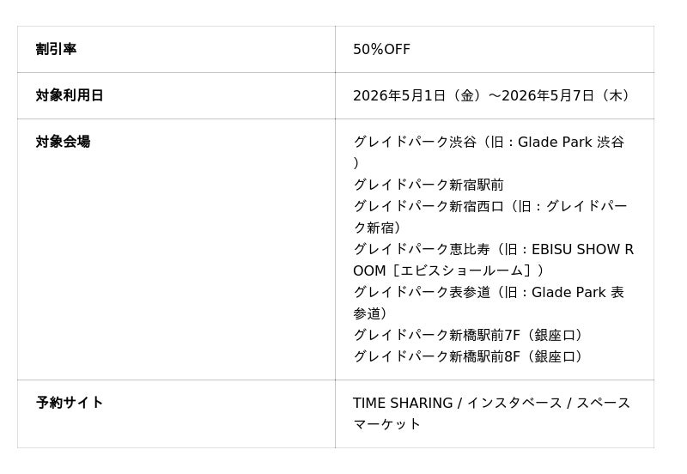Select the グレイドパーク表参道 venue line
Screen dimensions: 687x474
tap(421, 292)
